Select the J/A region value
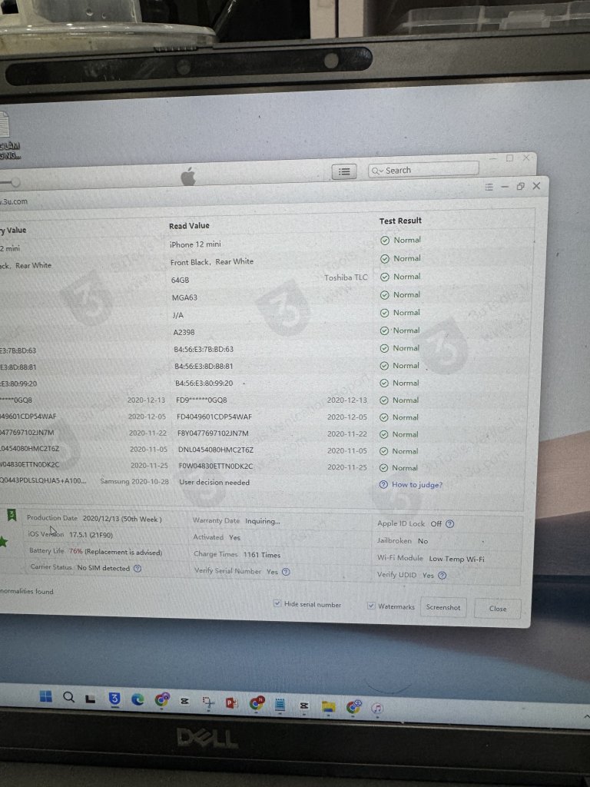 point(177,315)
